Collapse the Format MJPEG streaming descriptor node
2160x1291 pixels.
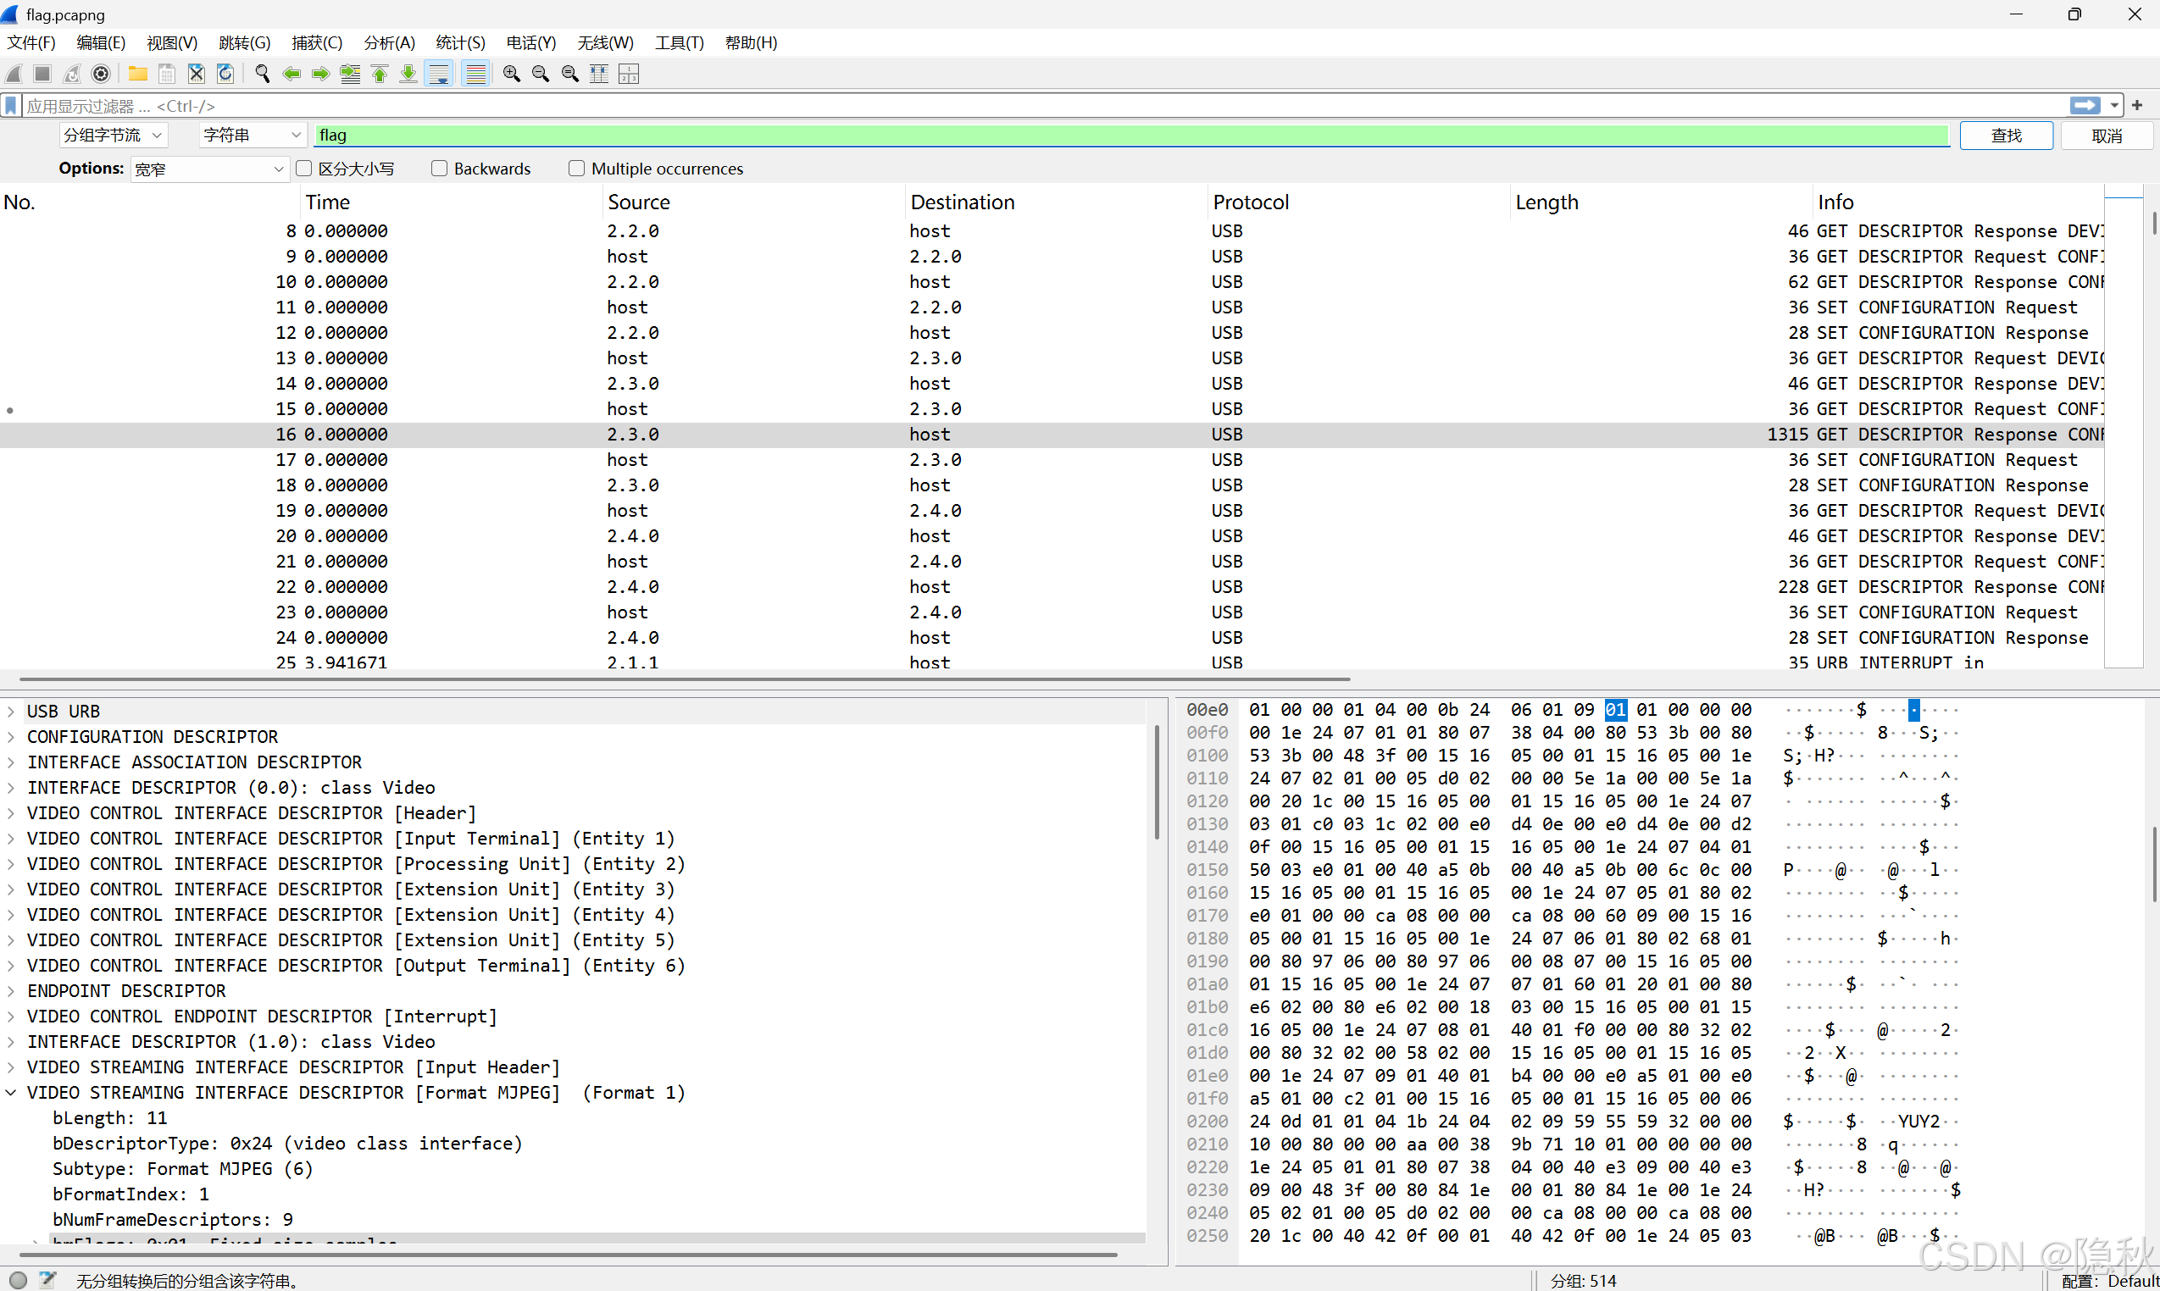11,1093
